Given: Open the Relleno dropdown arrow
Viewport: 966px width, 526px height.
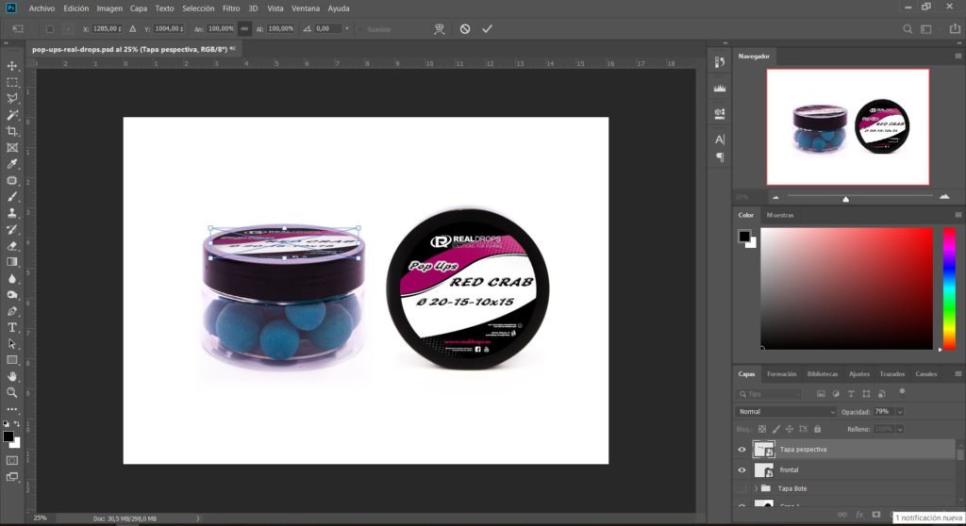Looking at the screenshot, I should [x=899, y=429].
